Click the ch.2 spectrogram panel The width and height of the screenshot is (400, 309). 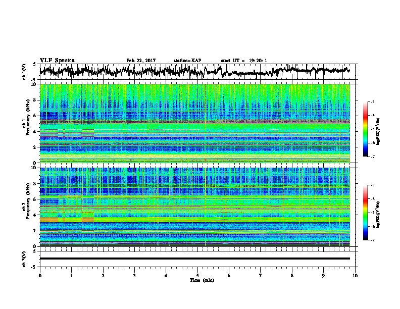(195, 207)
